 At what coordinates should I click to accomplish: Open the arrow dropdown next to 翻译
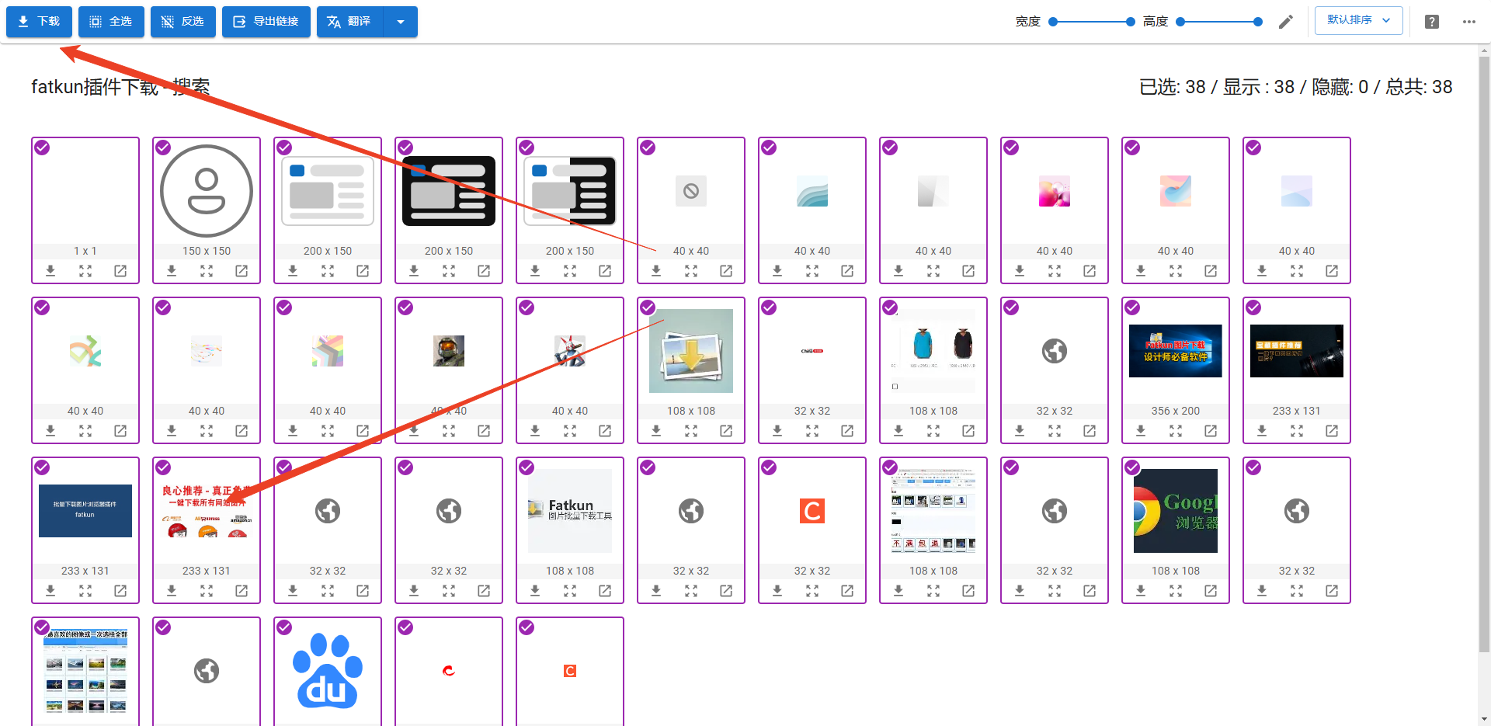401,22
